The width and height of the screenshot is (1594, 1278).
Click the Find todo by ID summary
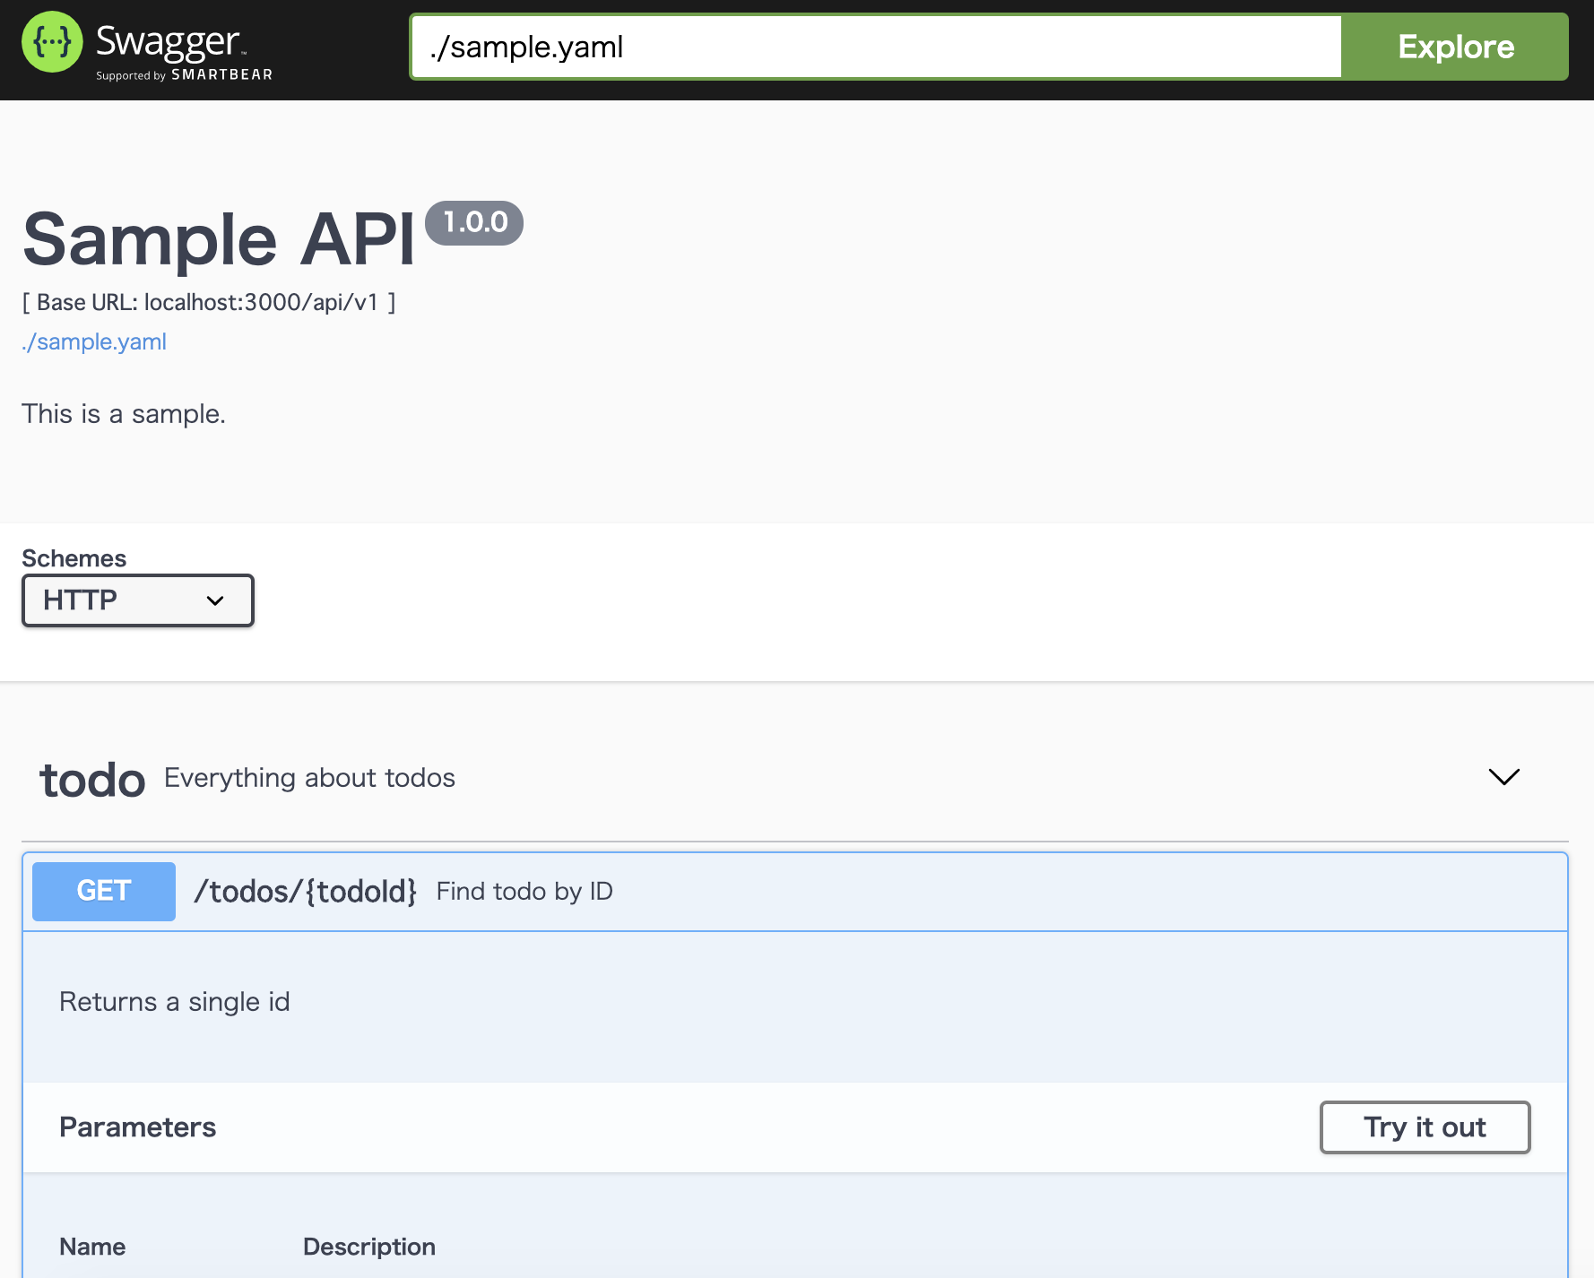point(524,891)
